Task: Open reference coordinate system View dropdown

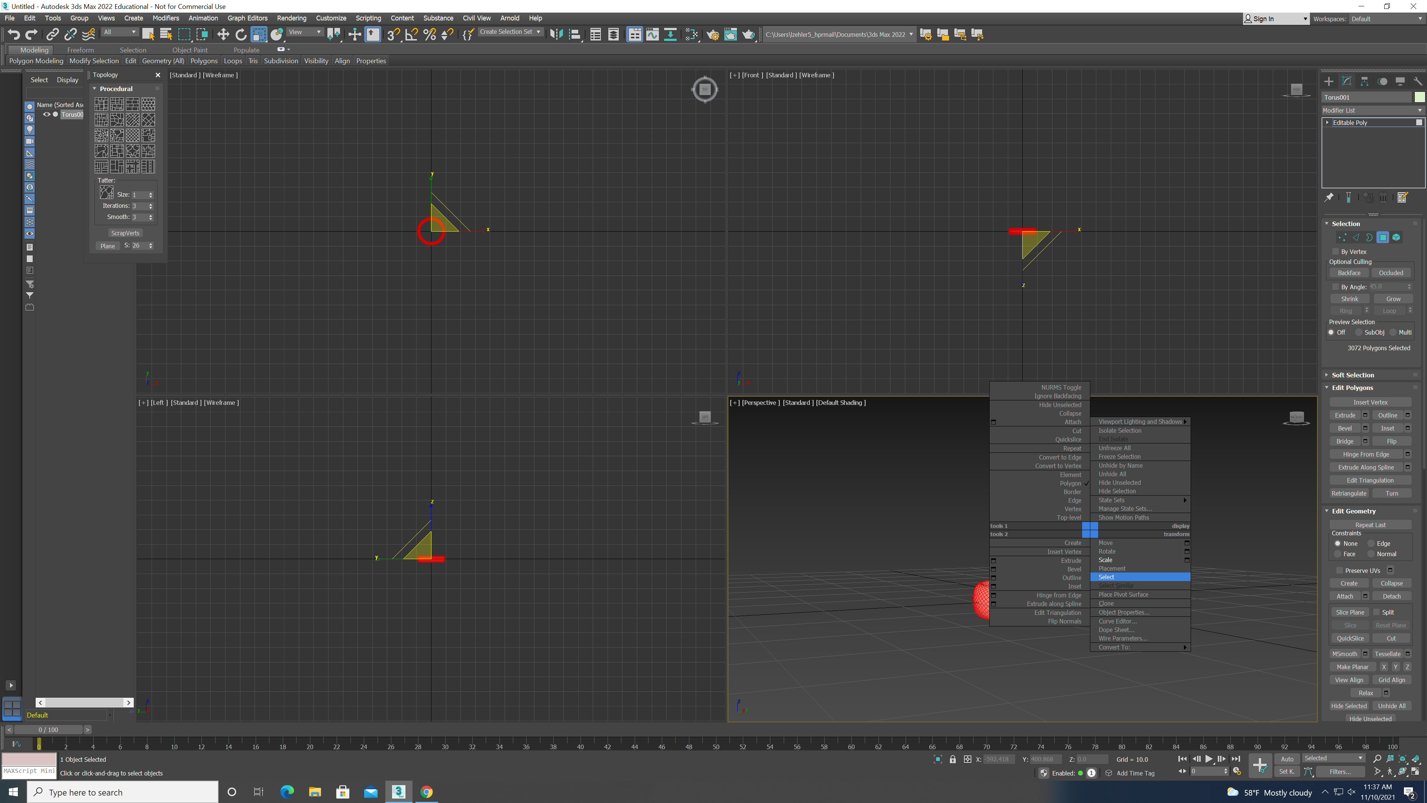Action: coord(305,32)
